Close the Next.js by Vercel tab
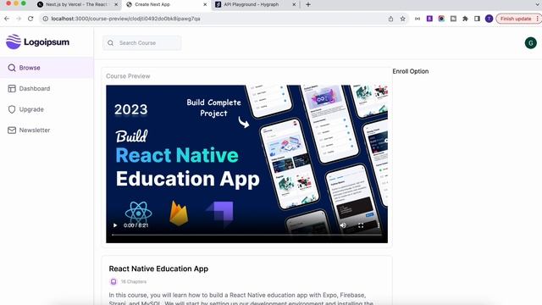 (116, 4)
